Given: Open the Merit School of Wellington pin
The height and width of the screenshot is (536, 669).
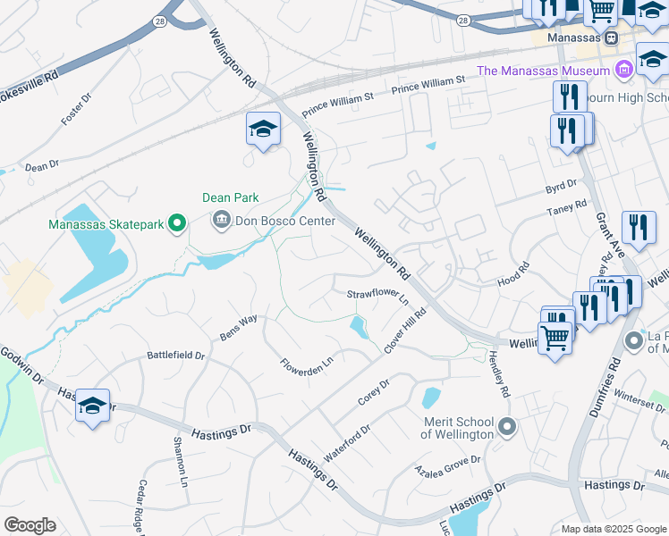Looking at the screenshot, I should [x=507, y=427].
